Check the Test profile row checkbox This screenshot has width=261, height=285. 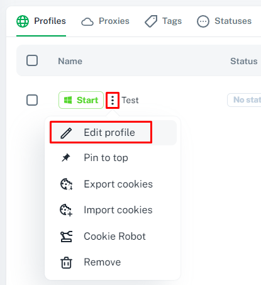pyautogui.click(x=32, y=100)
